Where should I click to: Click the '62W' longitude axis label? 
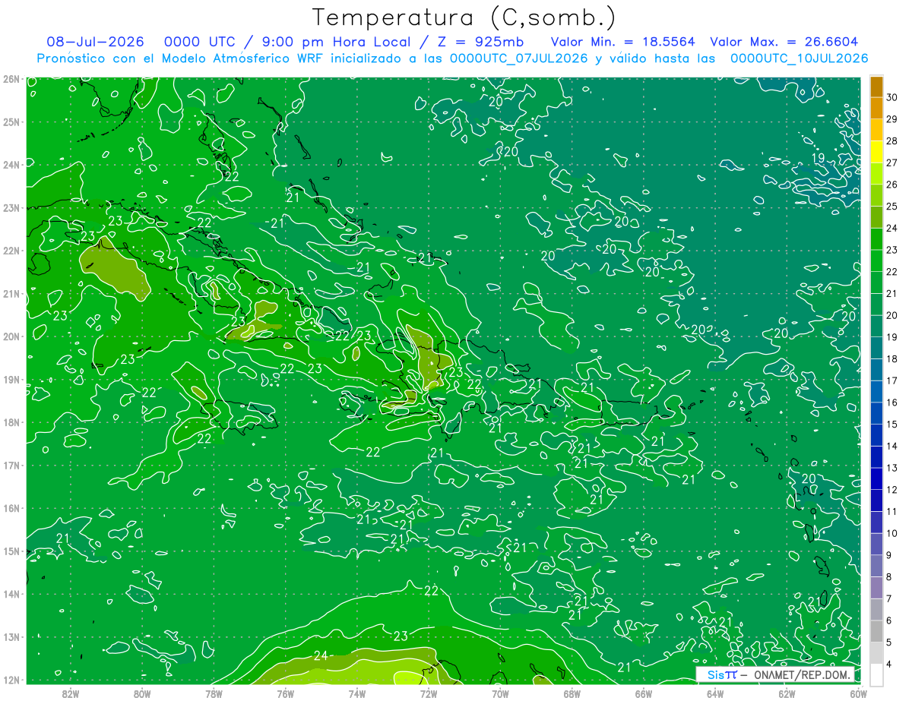point(787,693)
